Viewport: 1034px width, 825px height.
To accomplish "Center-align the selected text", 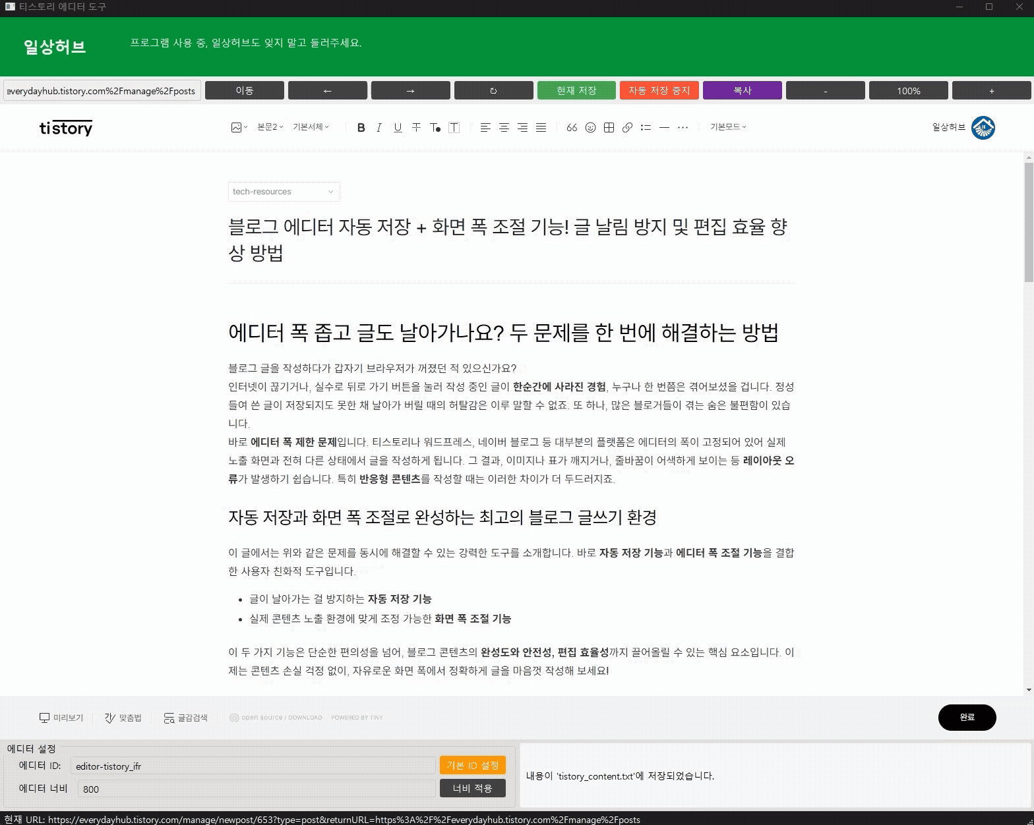I will click(504, 128).
